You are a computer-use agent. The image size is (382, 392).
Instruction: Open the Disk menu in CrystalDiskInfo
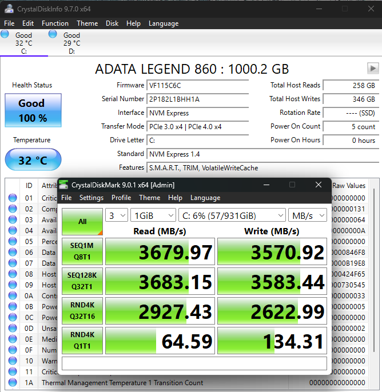[x=112, y=23]
